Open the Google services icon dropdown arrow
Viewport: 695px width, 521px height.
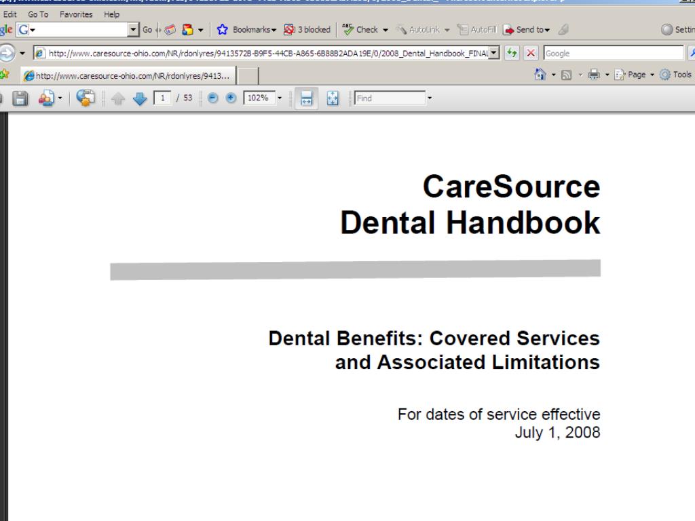[200, 30]
